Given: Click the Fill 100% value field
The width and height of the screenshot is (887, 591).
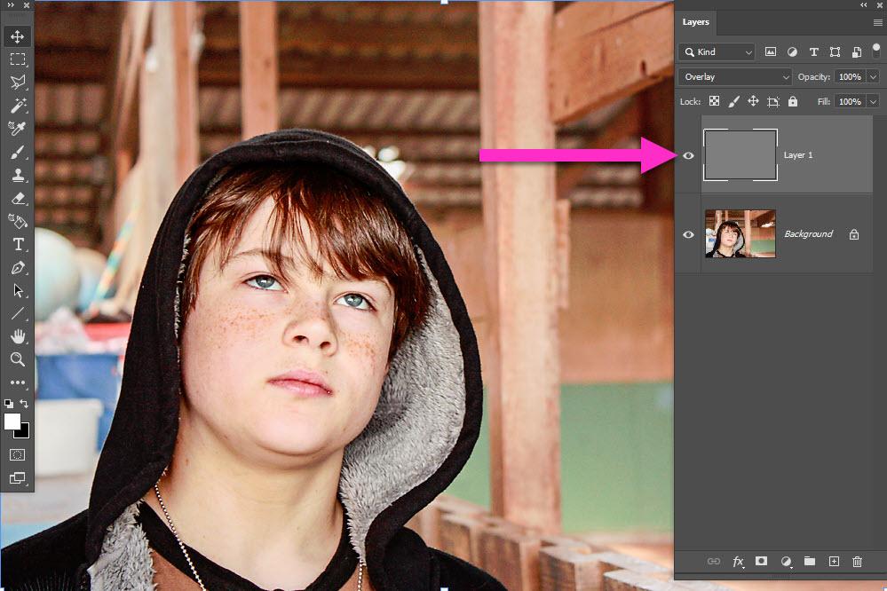Looking at the screenshot, I should (x=851, y=102).
